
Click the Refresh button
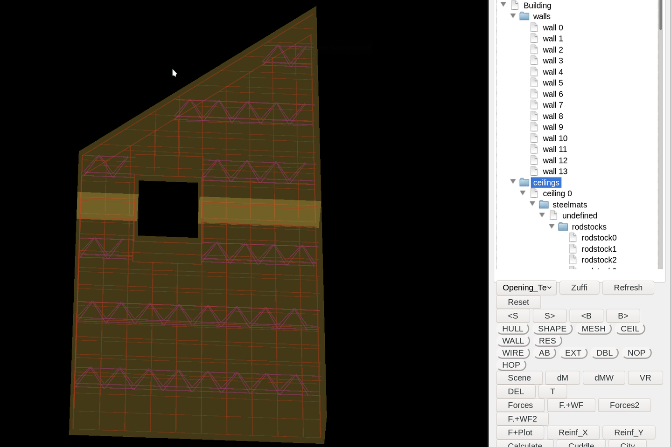click(x=628, y=288)
